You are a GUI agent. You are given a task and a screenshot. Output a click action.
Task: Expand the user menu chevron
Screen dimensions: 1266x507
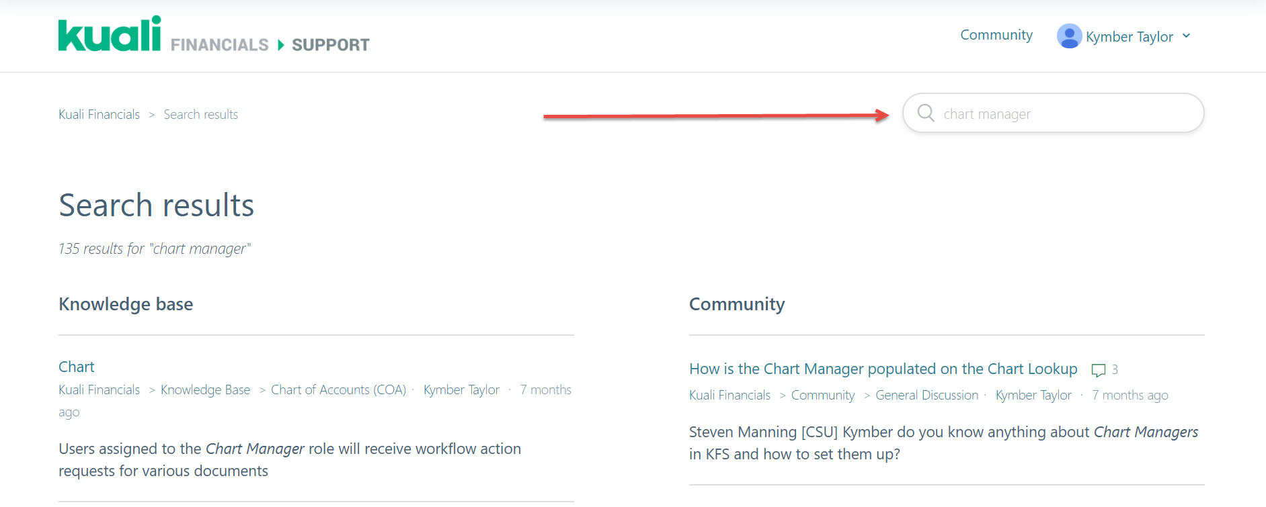[1187, 36]
